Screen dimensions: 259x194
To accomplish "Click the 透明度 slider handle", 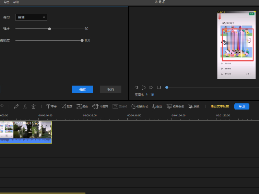I will point(82,40).
